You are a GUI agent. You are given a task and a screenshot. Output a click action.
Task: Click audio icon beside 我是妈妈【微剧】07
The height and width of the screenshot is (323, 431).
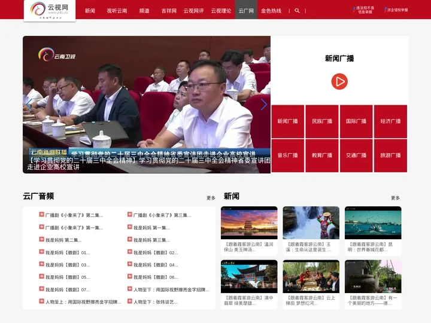[x=41, y=289]
